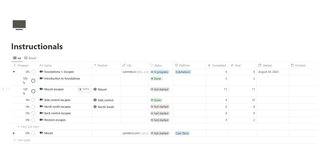The image size is (318, 148).
Task: Click the monitor page icon above title
Action: click(x=19, y=25)
